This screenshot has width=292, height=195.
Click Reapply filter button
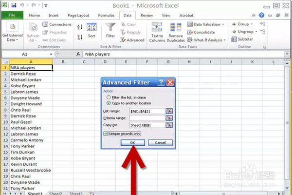click(130, 32)
